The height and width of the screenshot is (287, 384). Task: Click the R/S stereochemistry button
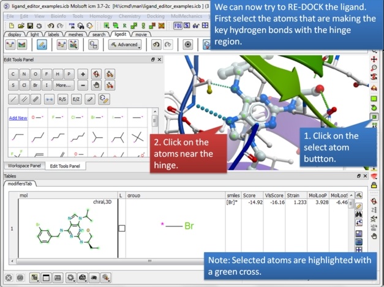[x=62, y=99]
